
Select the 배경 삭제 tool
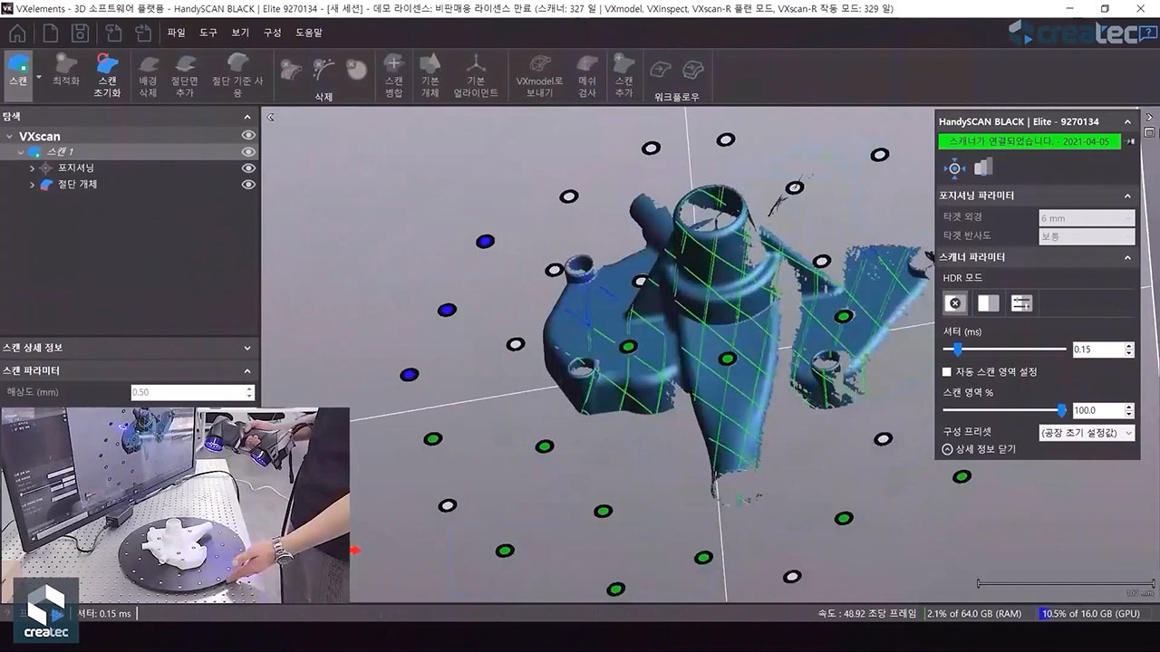(148, 76)
